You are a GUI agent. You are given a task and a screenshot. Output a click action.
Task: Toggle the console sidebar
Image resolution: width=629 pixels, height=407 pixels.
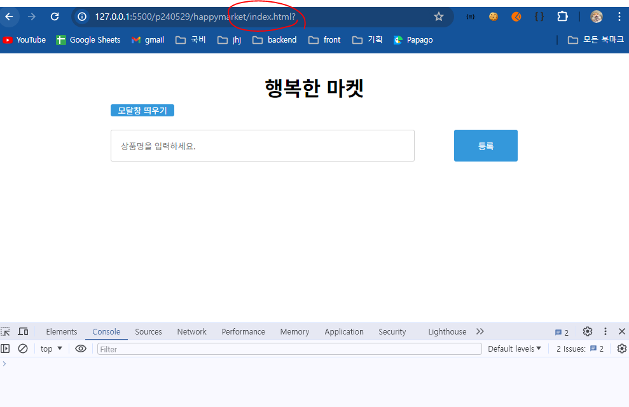[5, 349]
